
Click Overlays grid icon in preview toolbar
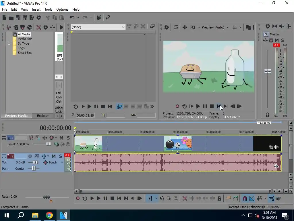[x=235, y=27]
